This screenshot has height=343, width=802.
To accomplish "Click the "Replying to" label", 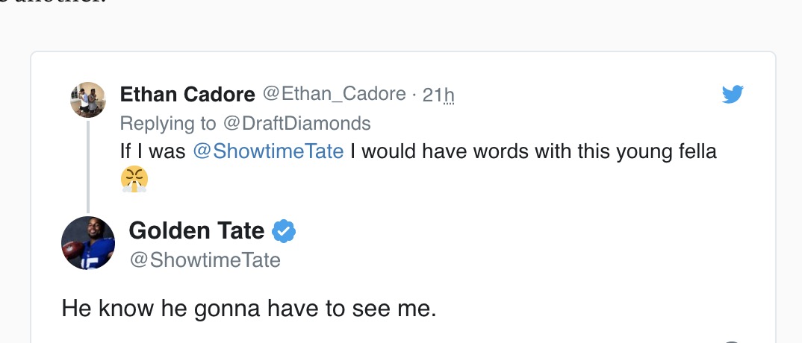I will pos(168,123).
